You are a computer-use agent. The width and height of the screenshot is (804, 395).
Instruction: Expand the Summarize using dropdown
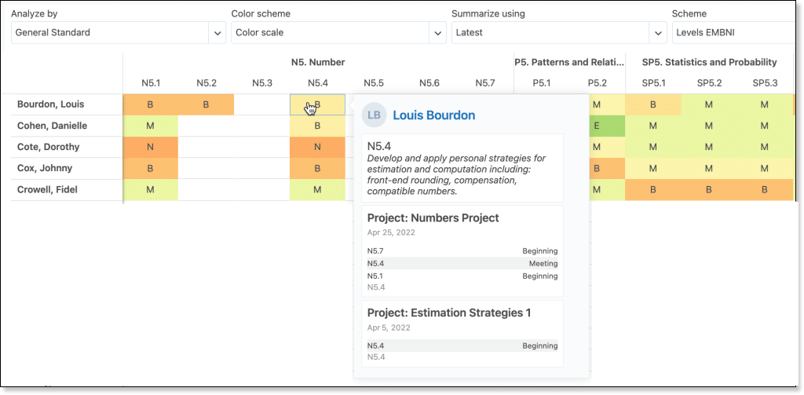click(x=559, y=33)
